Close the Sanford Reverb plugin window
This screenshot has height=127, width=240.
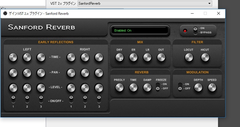click(x=219, y=14)
